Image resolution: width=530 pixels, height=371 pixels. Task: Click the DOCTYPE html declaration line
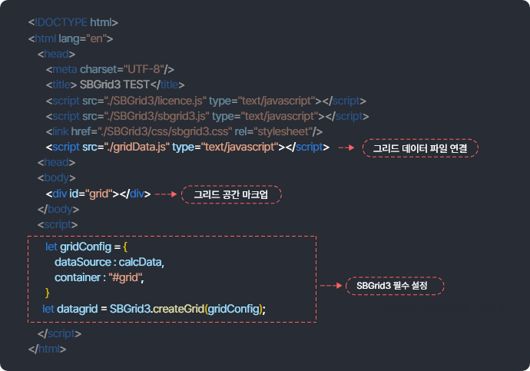73,23
